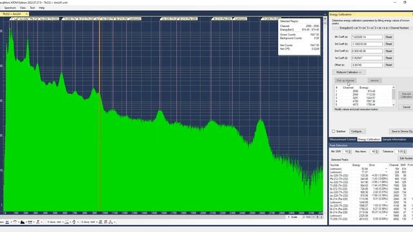Reset the 4th Coeff (a) value
The image size is (413, 232).
(x=388, y=37)
